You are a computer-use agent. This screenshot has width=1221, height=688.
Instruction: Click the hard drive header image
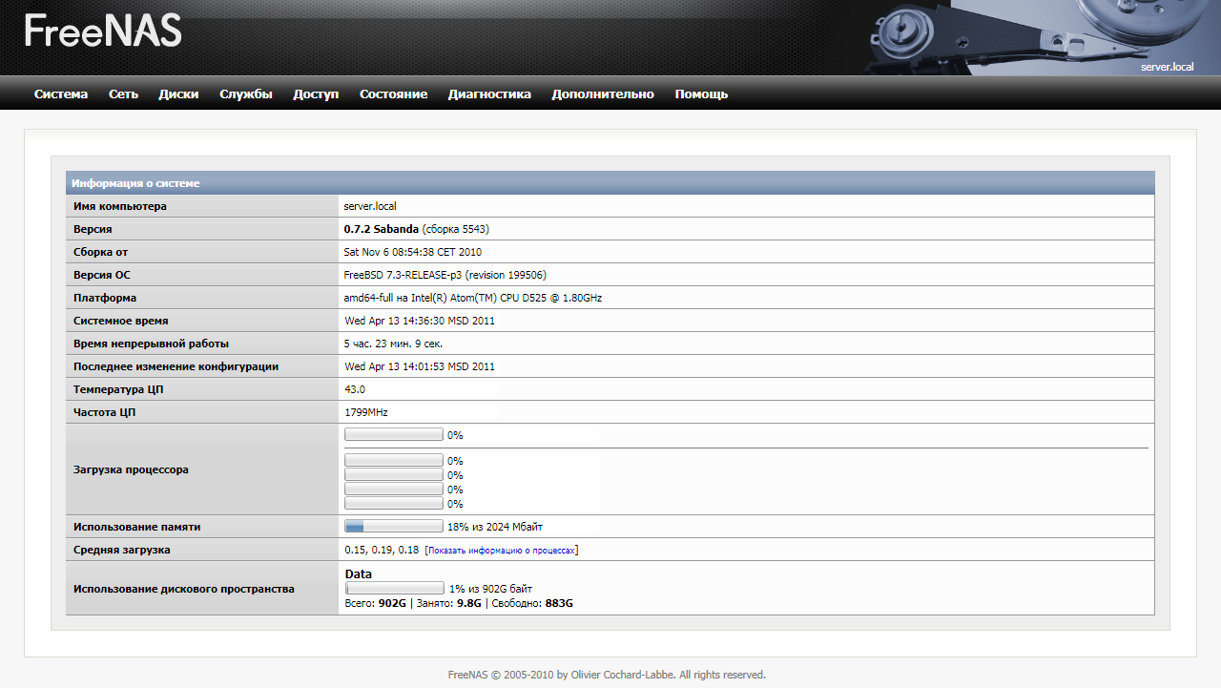(1040, 36)
